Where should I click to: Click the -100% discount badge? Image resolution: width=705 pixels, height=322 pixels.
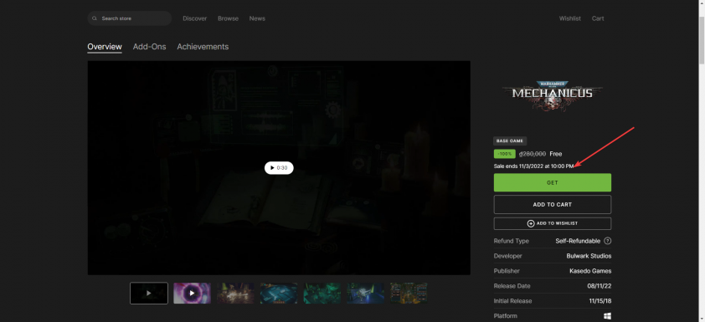coord(505,154)
